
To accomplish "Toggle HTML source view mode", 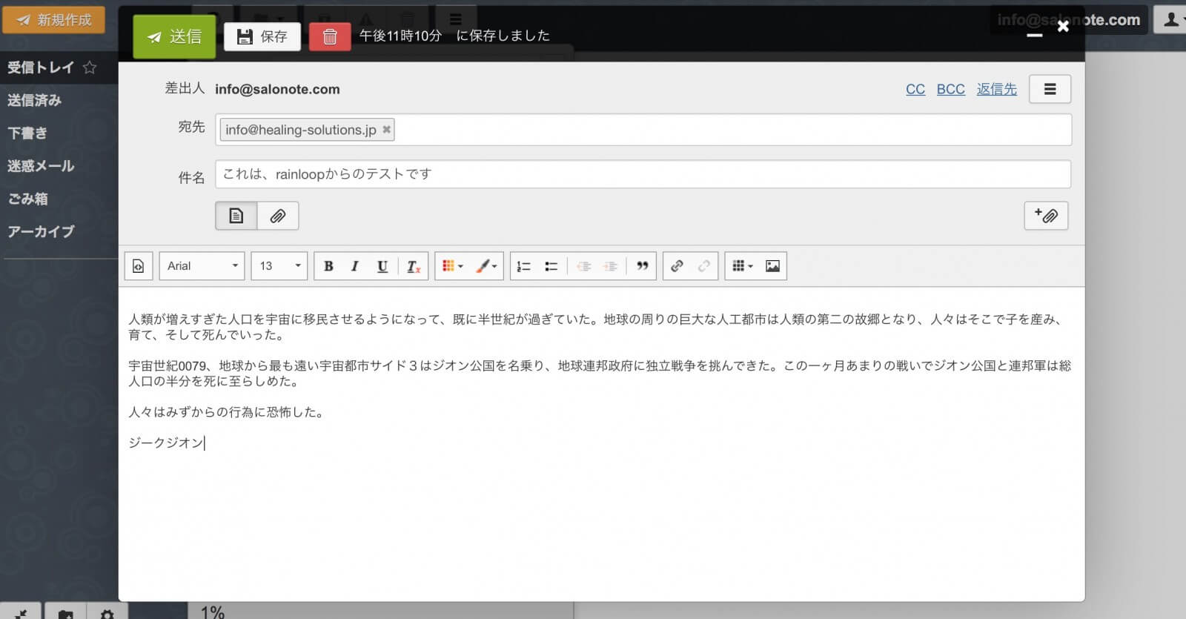I will point(139,266).
